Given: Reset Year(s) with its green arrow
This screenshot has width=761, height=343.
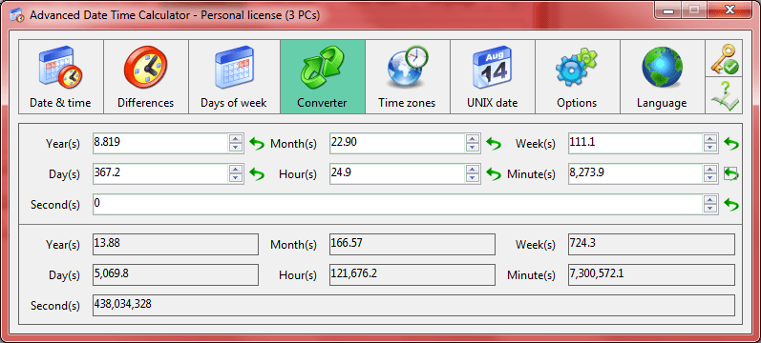Looking at the screenshot, I should coord(257,144).
